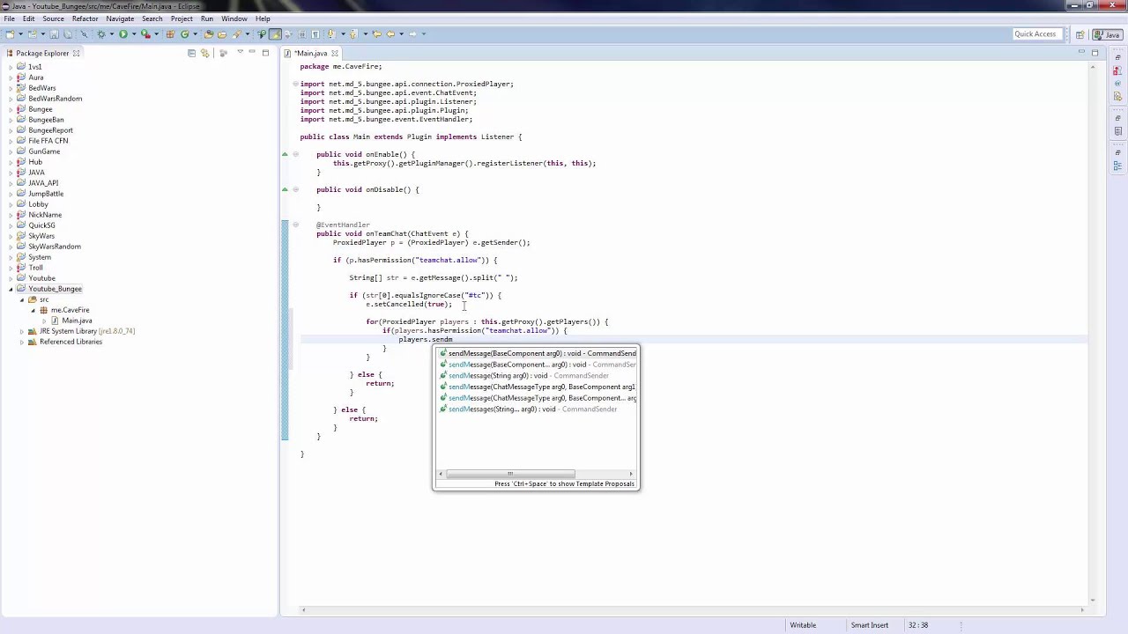Viewport: 1128px width, 634px height.
Task: Open the Declaration view from right trim
Action: (x=1117, y=96)
